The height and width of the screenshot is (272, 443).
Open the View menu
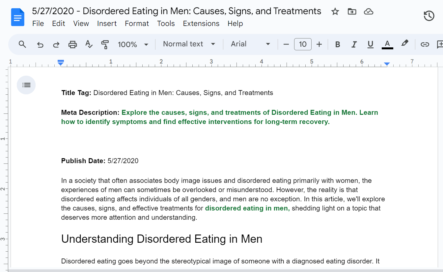[x=81, y=24]
